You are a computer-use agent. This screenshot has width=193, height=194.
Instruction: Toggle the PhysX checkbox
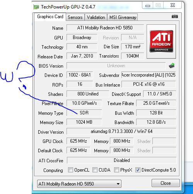point(116,170)
